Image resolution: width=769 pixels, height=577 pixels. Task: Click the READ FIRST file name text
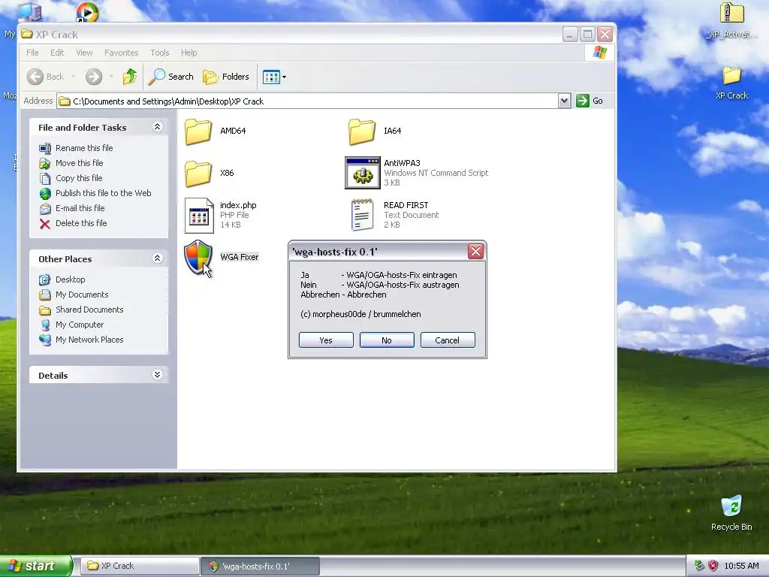coord(406,205)
